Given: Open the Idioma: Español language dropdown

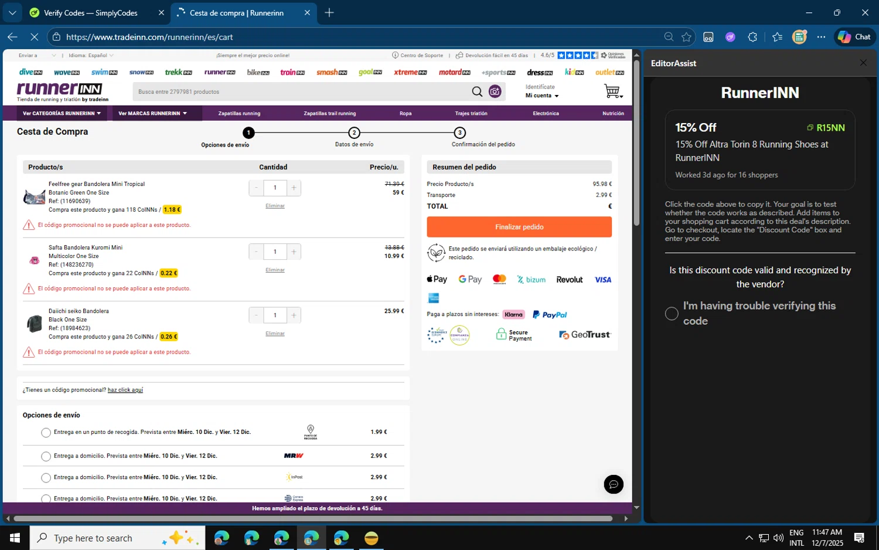Looking at the screenshot, I should coord(91,56).
